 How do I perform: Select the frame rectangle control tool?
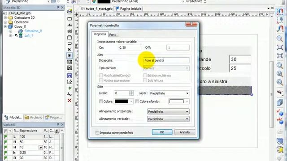70,19
